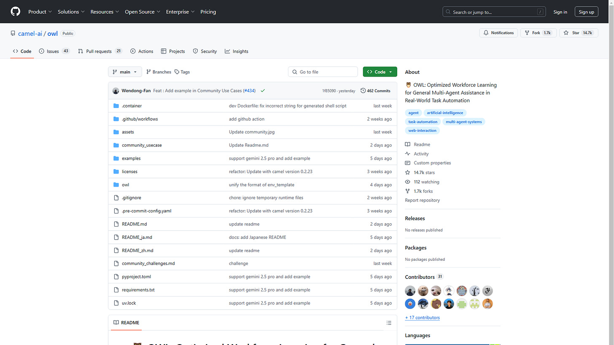
Task: Open the Projects tab
Action: (x=173, y=51)
